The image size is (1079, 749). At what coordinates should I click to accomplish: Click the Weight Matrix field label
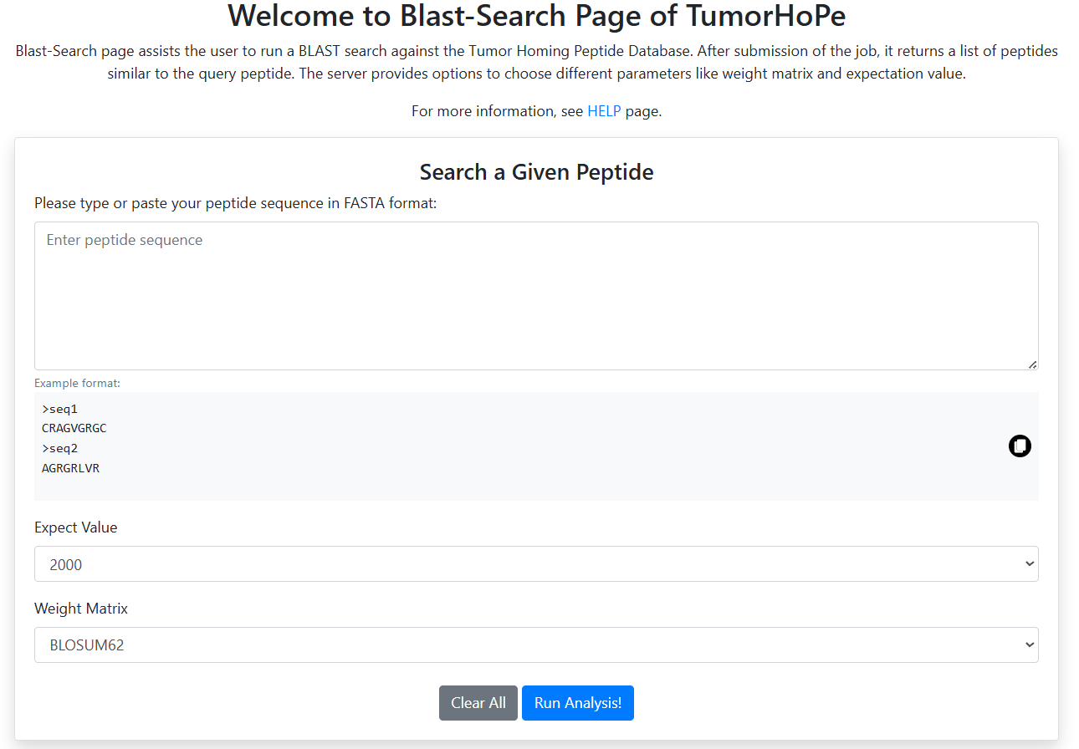tap(80, 609)
